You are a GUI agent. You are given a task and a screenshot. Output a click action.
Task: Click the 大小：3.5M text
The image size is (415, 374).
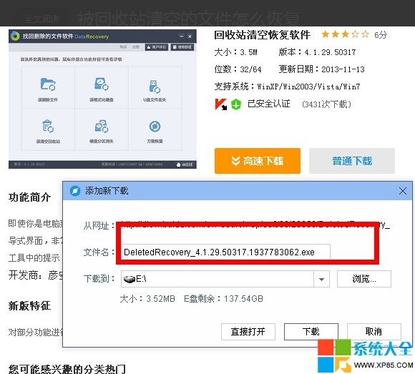(x=235, y=52)
